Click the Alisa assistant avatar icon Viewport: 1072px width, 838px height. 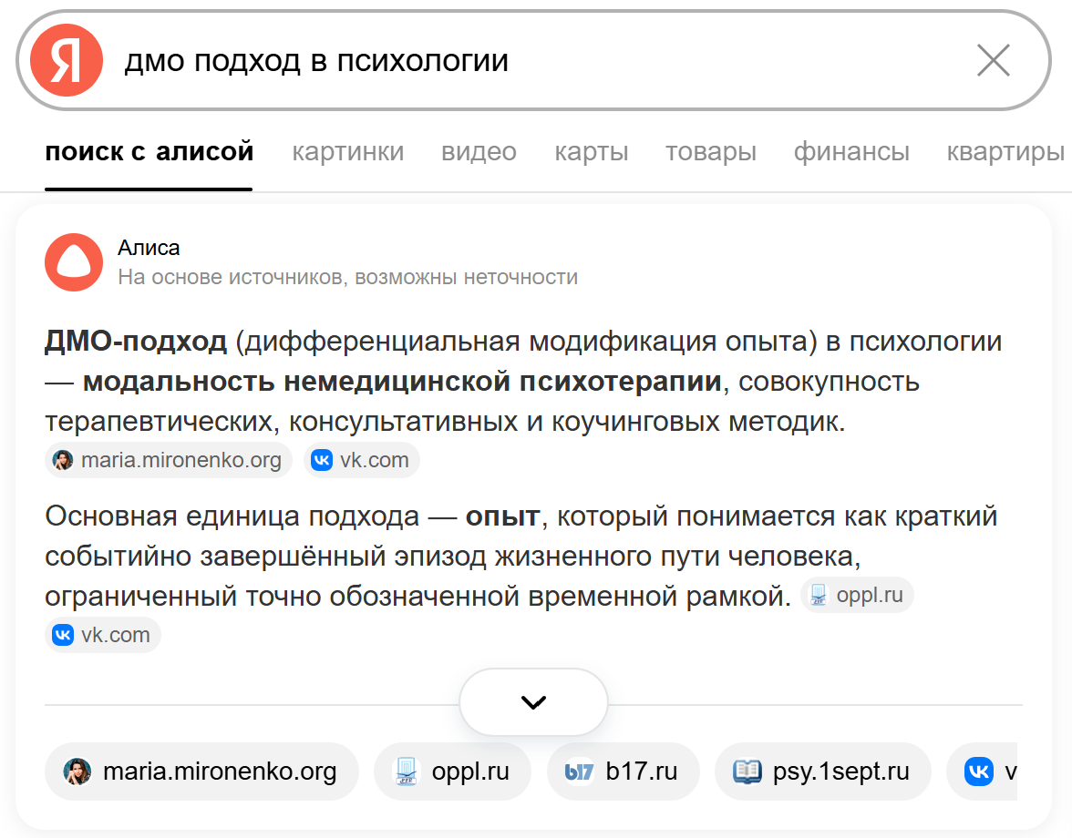coord(72,262)
